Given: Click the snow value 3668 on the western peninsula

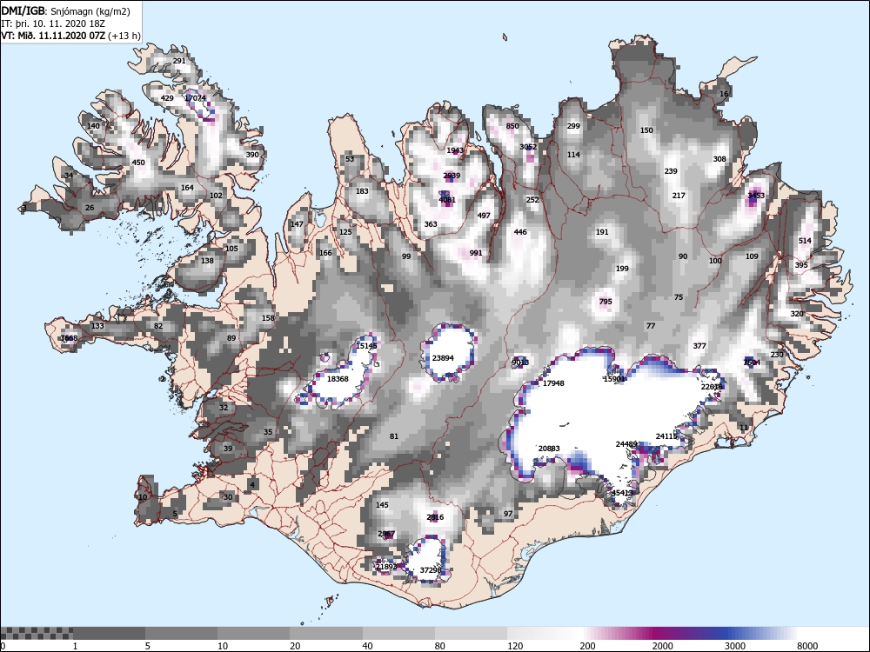Looking at the screenshot, I should click(69, 338).
